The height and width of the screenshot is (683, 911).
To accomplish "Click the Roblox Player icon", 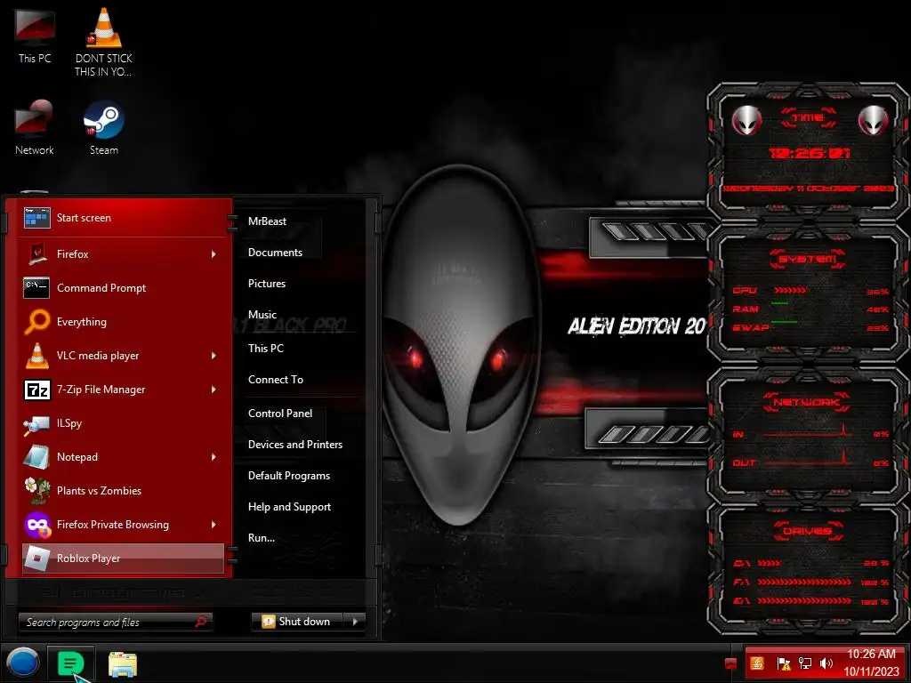I will 37,558.
